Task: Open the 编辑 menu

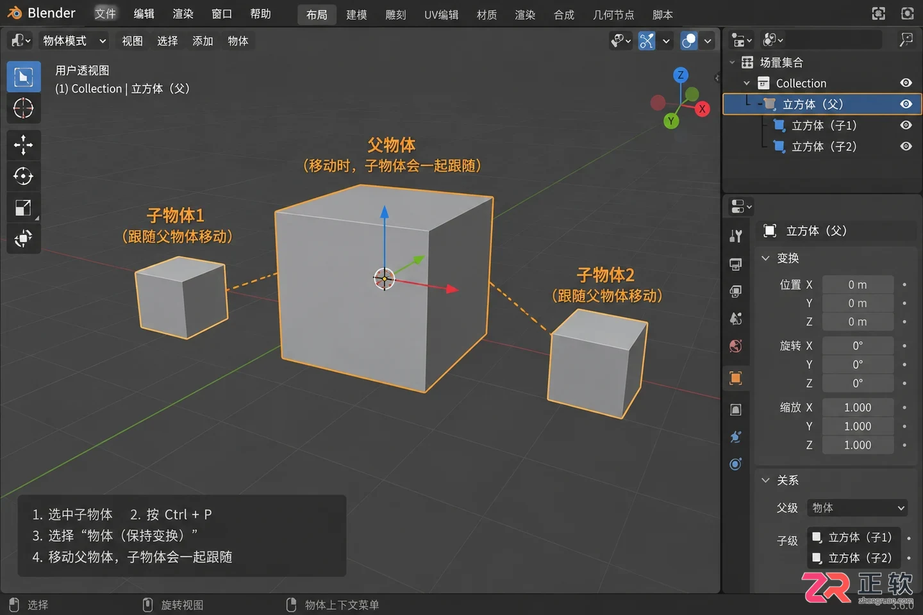Action: (144, 13)
